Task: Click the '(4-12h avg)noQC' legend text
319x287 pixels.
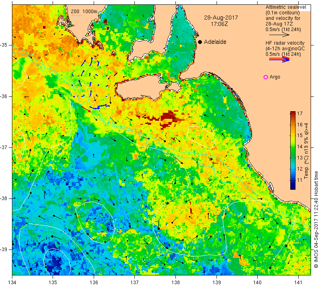Action: (x=285, y=49)
